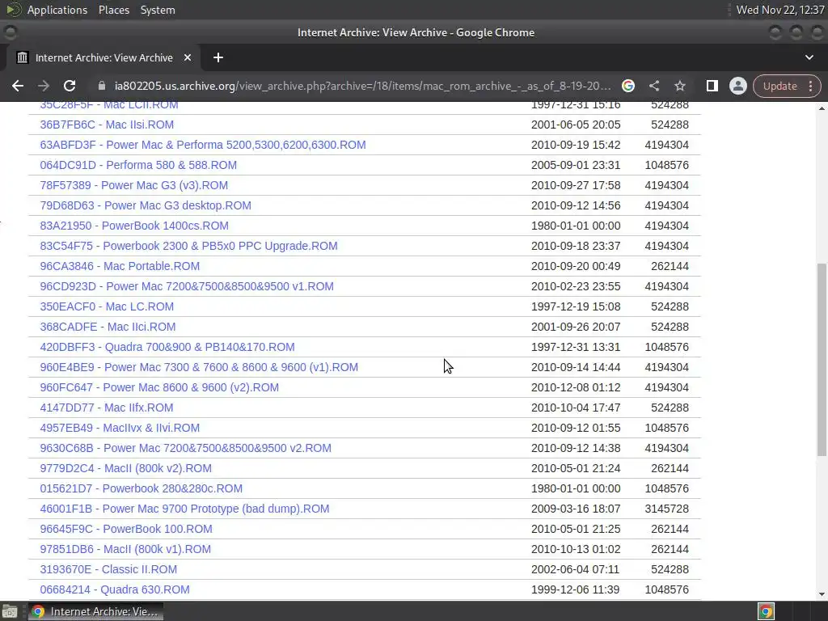Open 350EACF0 - Mac LC.ROM link
The image size is (828, 621).
coord(107,306)
